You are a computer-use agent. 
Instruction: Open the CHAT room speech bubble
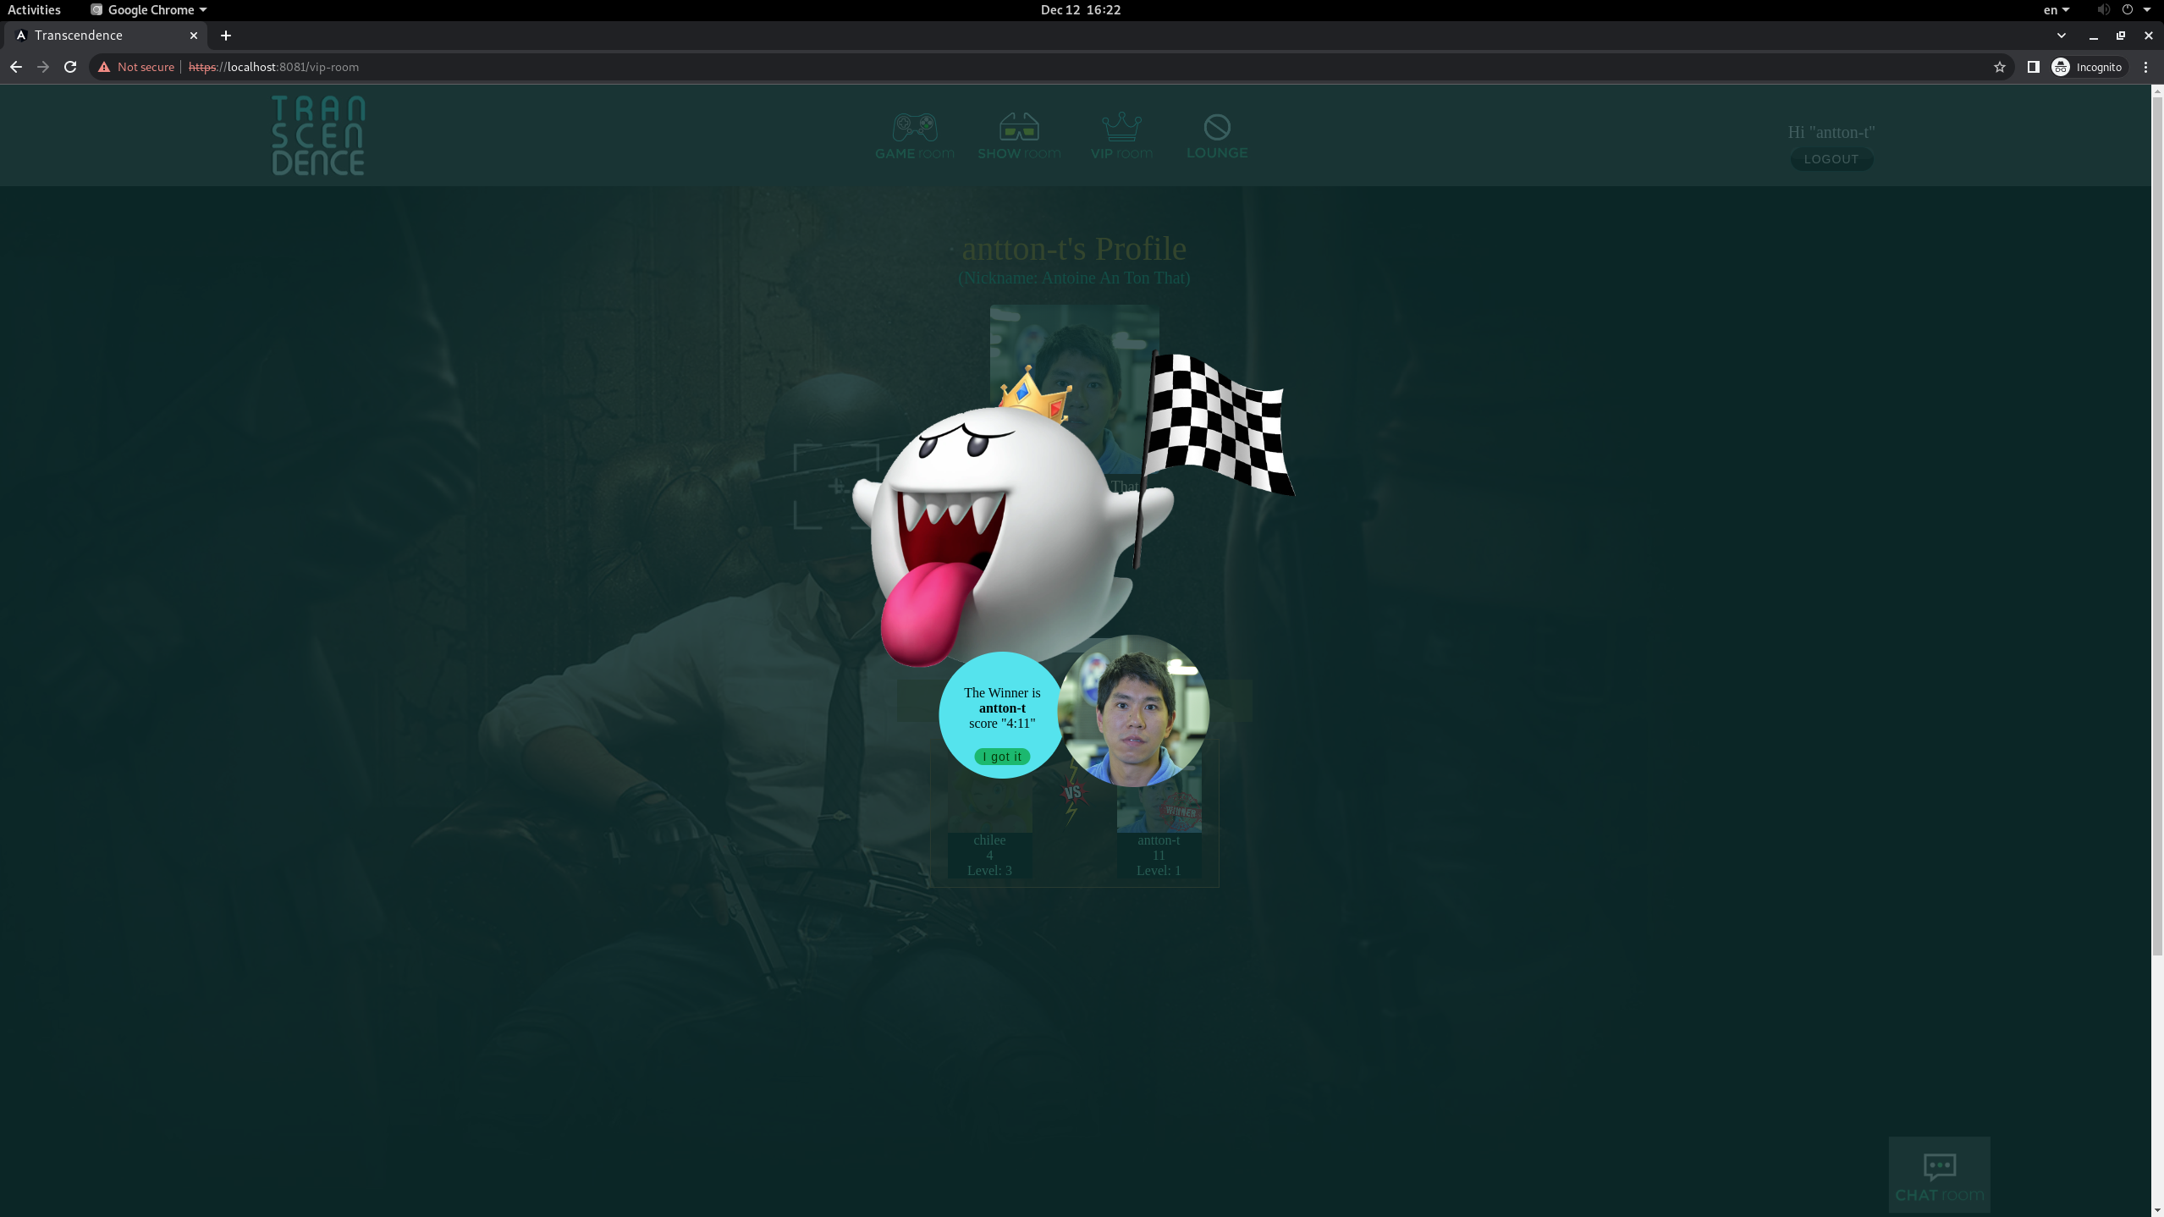tap(1939, 1167)
